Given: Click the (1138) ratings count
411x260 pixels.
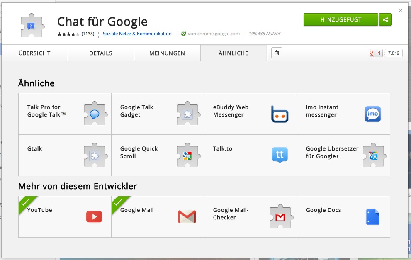Looking at the screenshot, I should pos(88,34).
